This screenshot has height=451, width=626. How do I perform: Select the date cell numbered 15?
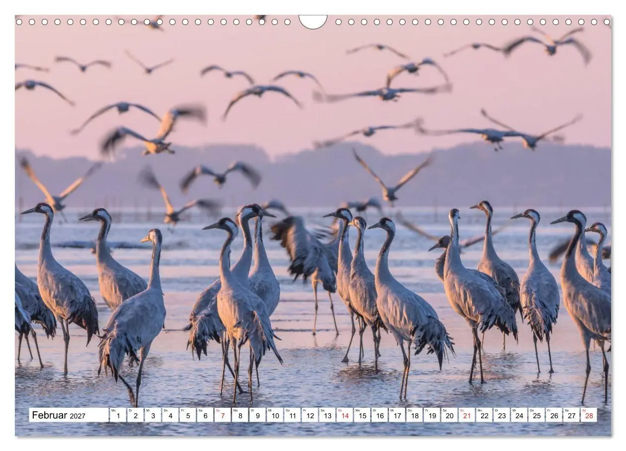click(362, 415)
